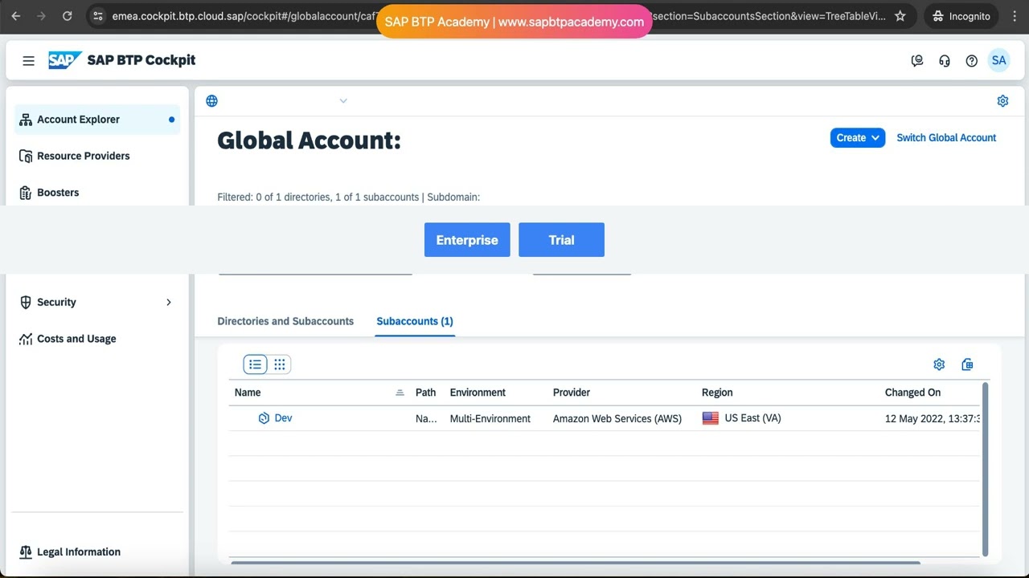Click the export table icon
1029x578 pixels.
(967, 364)
